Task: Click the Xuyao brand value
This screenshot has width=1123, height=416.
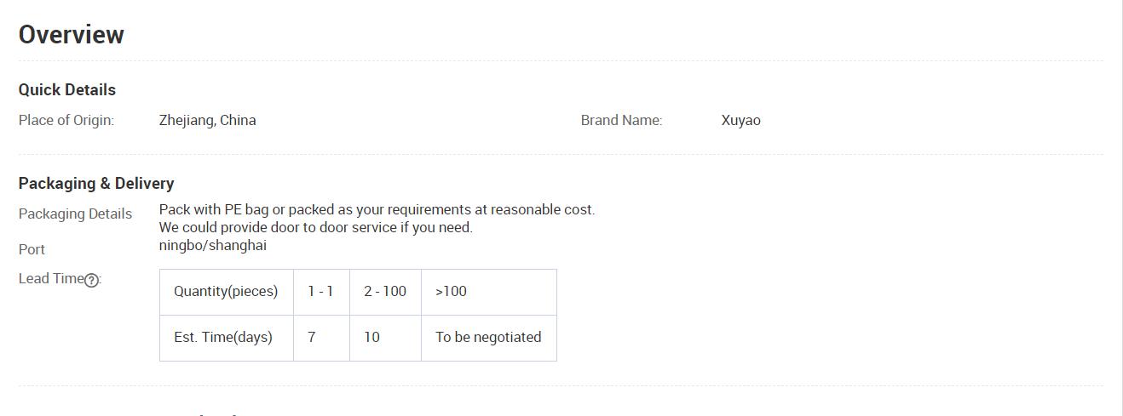Action: click(x=740, y=120)
